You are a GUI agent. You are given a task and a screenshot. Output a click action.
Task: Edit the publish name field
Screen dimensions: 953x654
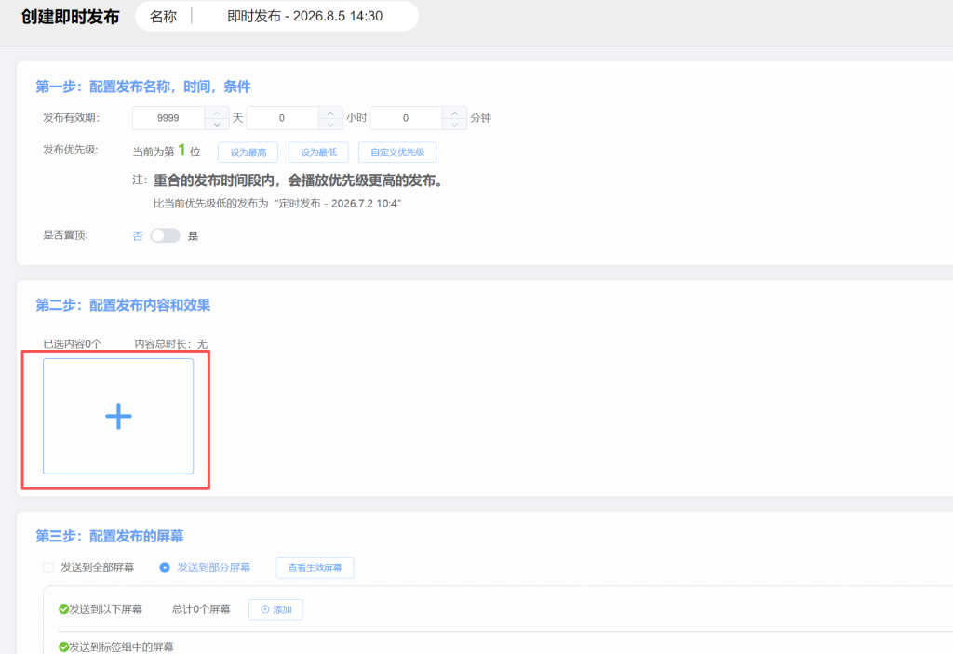[x=304, y=17]
